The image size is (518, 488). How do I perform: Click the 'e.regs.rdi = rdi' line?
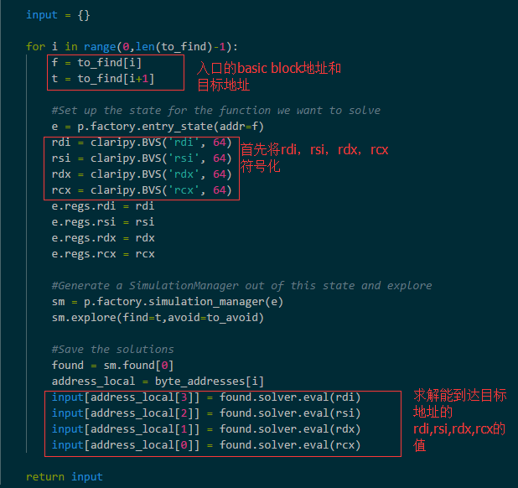(102, 205)
